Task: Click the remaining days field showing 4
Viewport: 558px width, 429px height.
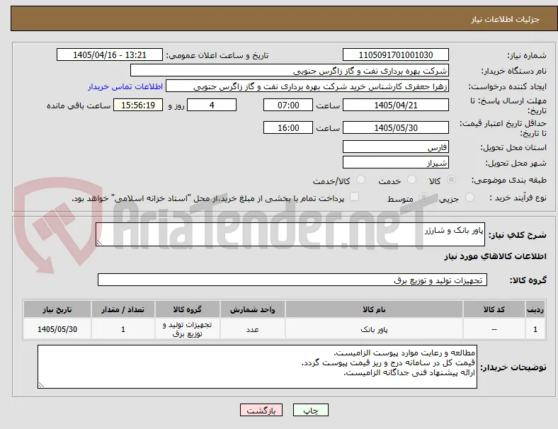Action: pyautogui.click(x=212, y=105)
